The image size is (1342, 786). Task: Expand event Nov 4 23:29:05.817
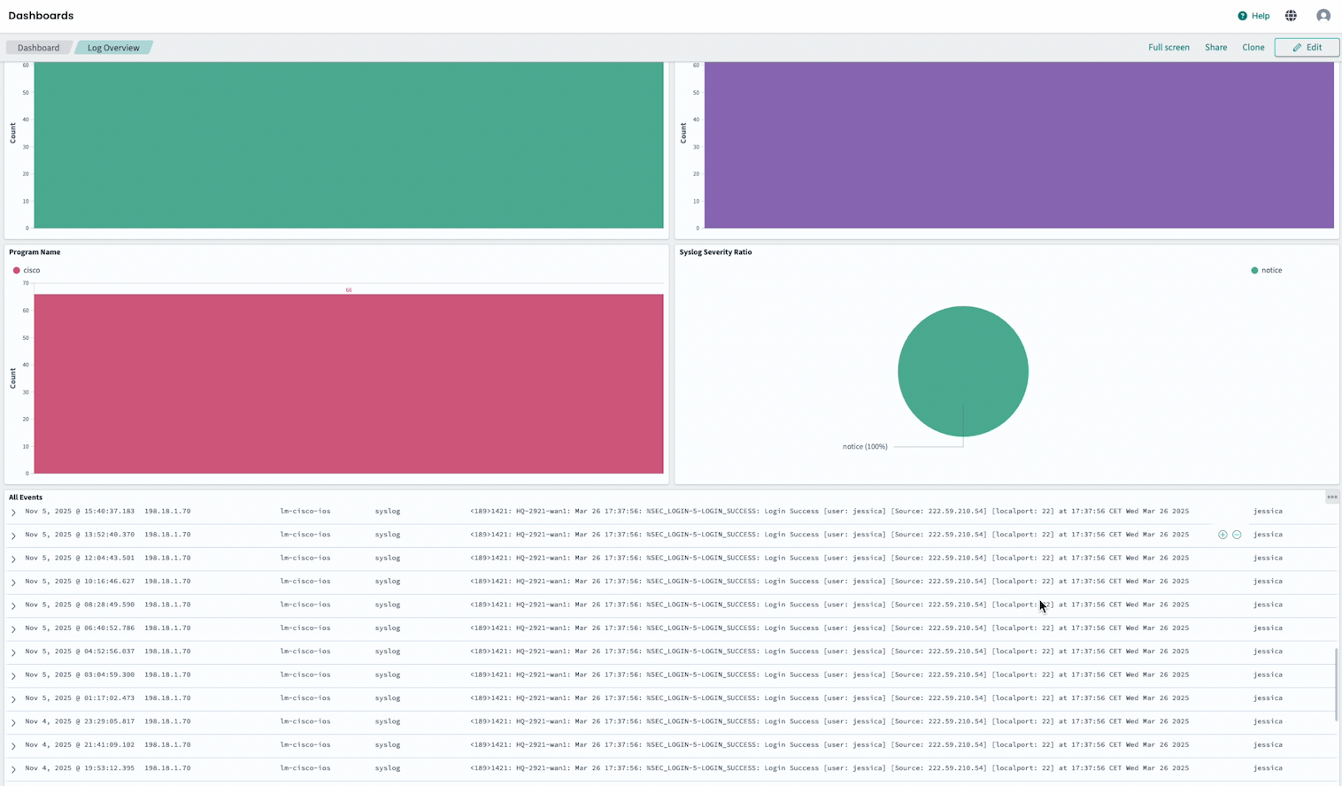(x=13, y=722)
